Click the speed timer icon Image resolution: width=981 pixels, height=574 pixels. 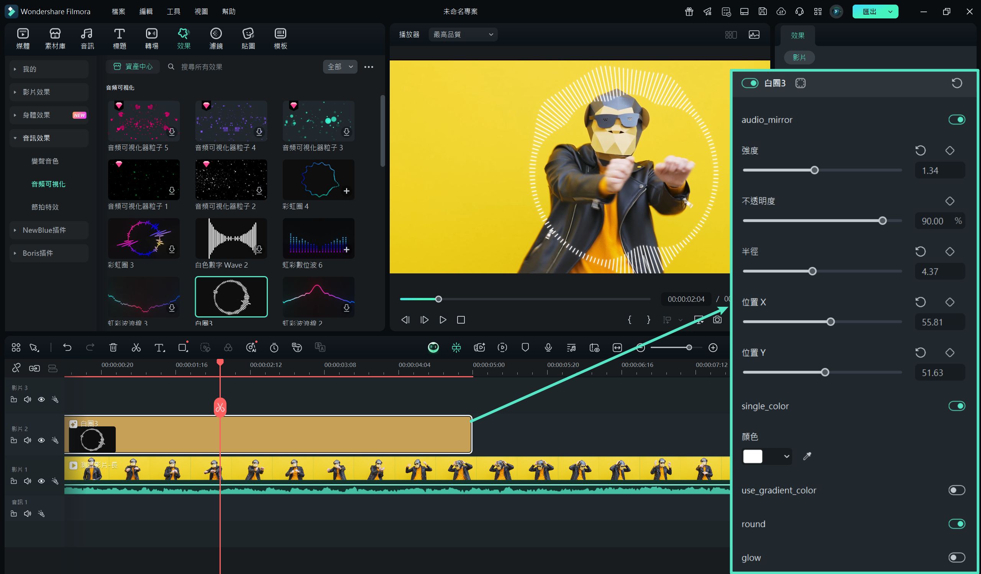click(x=274, y=347)
